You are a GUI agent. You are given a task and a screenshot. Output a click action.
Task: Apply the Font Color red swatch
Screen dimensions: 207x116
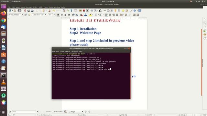[85, 15]
